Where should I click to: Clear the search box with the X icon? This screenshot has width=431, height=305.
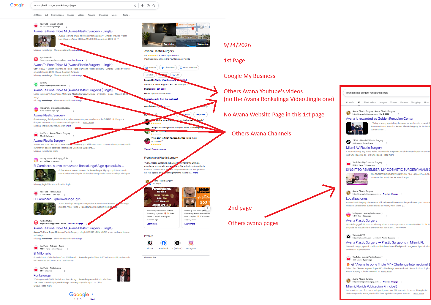coord(135,6)
